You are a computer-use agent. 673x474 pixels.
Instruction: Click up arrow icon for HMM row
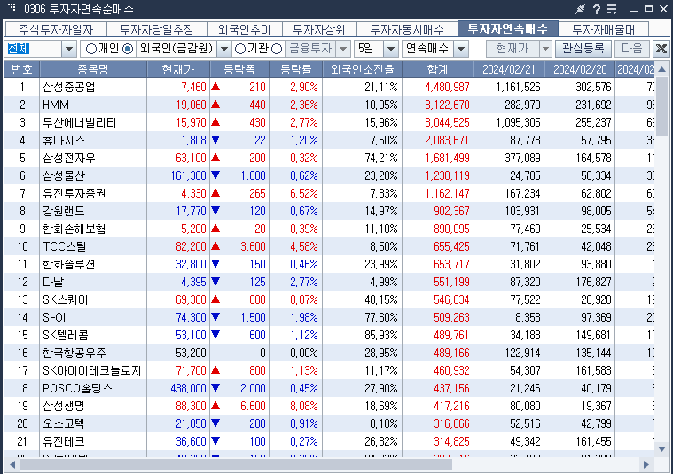(x=215, y=105)
